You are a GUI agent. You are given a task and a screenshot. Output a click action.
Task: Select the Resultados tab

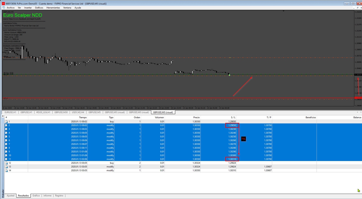pos(24,196)
